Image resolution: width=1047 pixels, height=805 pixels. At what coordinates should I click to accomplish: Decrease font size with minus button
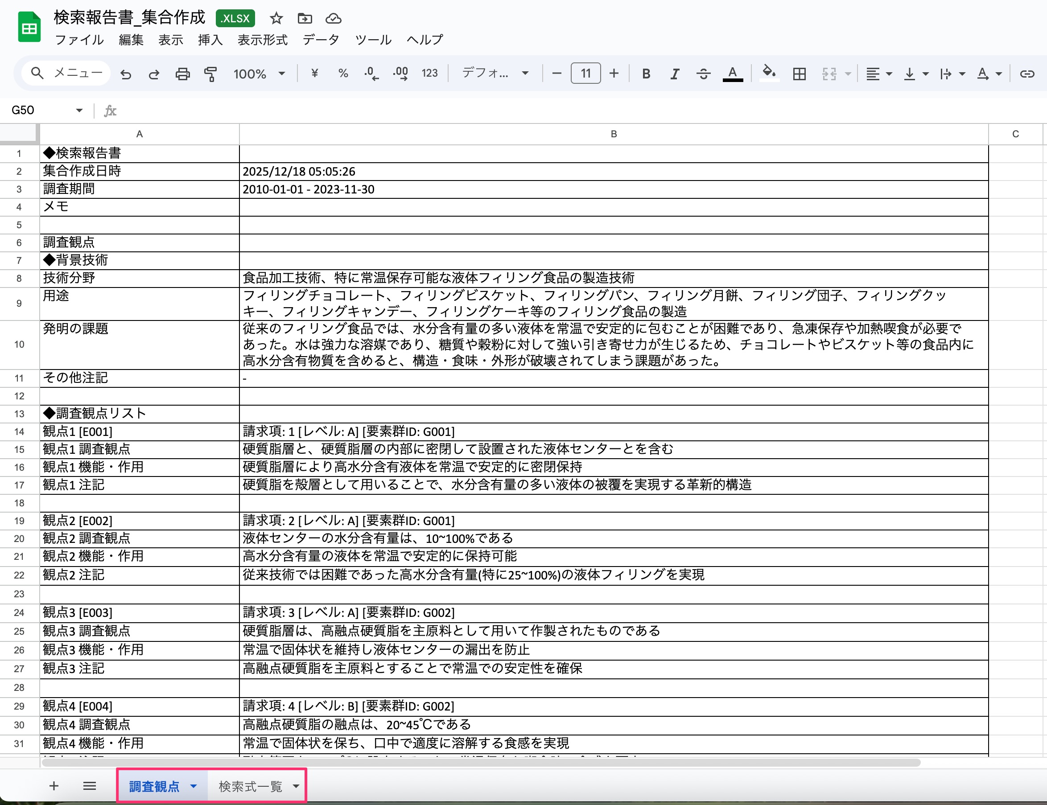556,73
